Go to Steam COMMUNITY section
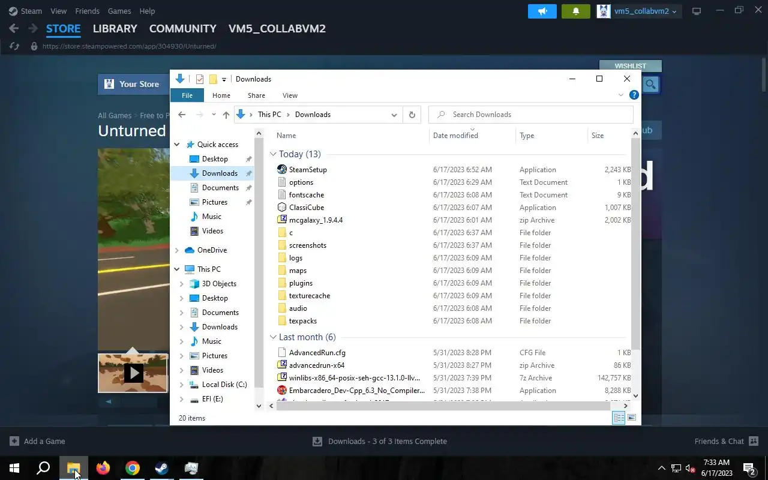Viewport: 768px width, 480px height. pyautogui.click(x=183, y=28)
